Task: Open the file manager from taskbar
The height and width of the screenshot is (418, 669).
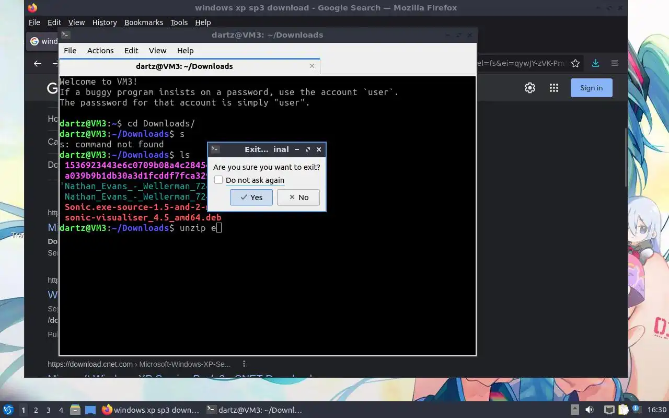Action: [75, 410]
